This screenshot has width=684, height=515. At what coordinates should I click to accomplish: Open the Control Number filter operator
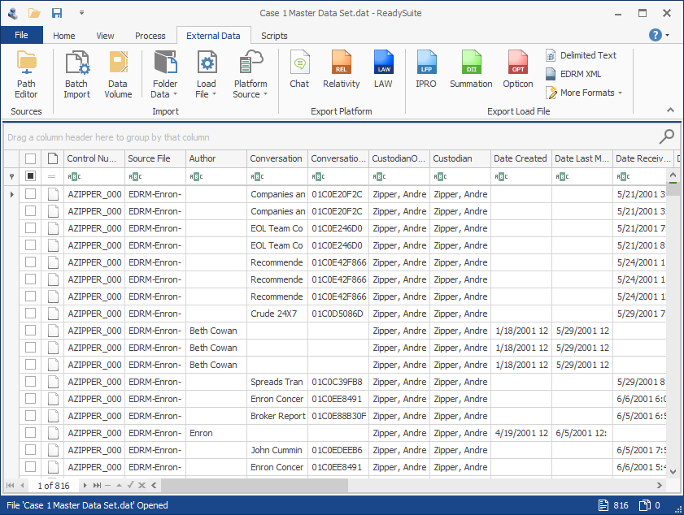pyautogui.click(x=74, y=176)
